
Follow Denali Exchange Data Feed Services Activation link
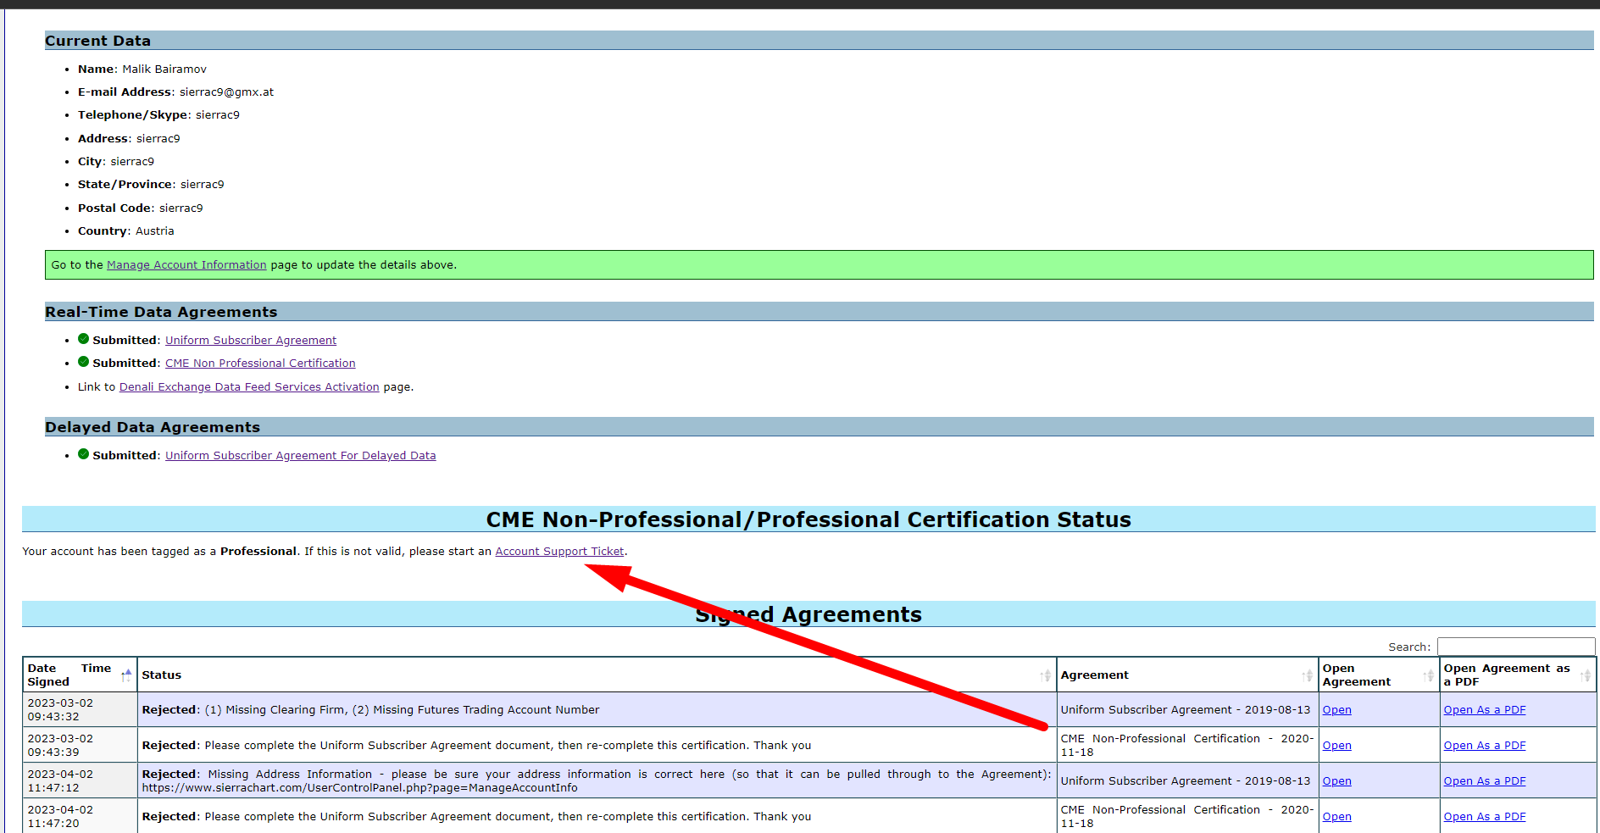[249, 387]
